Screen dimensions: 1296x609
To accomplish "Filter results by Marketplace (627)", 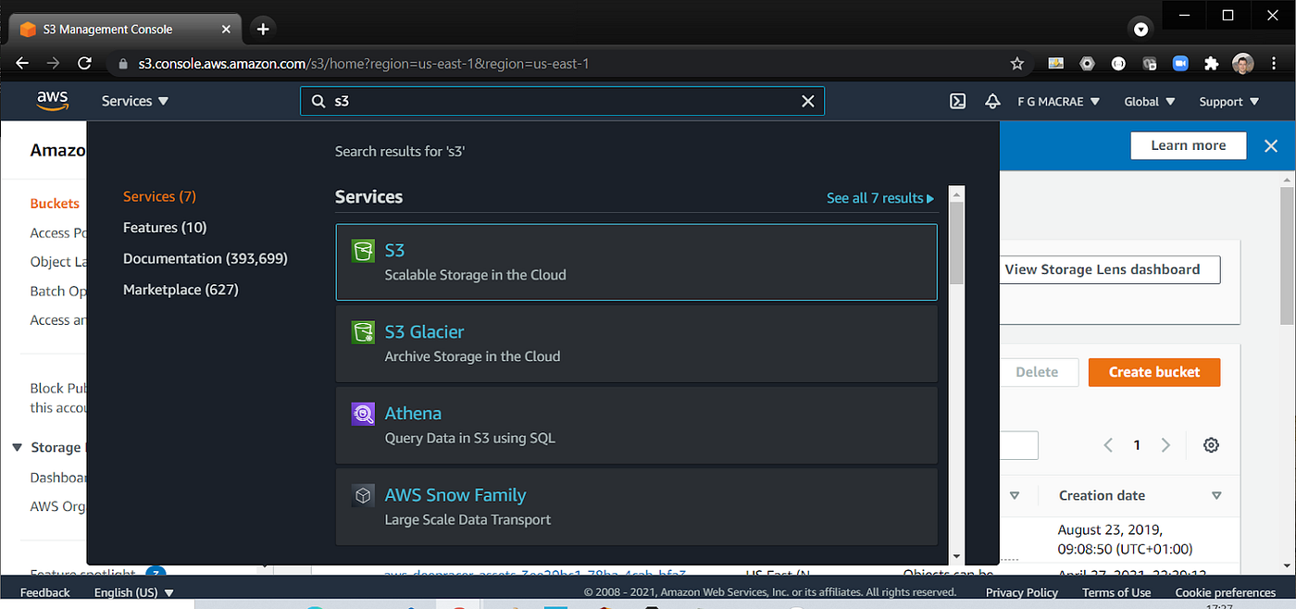I will pyautogui.click(x=181, y=290).
